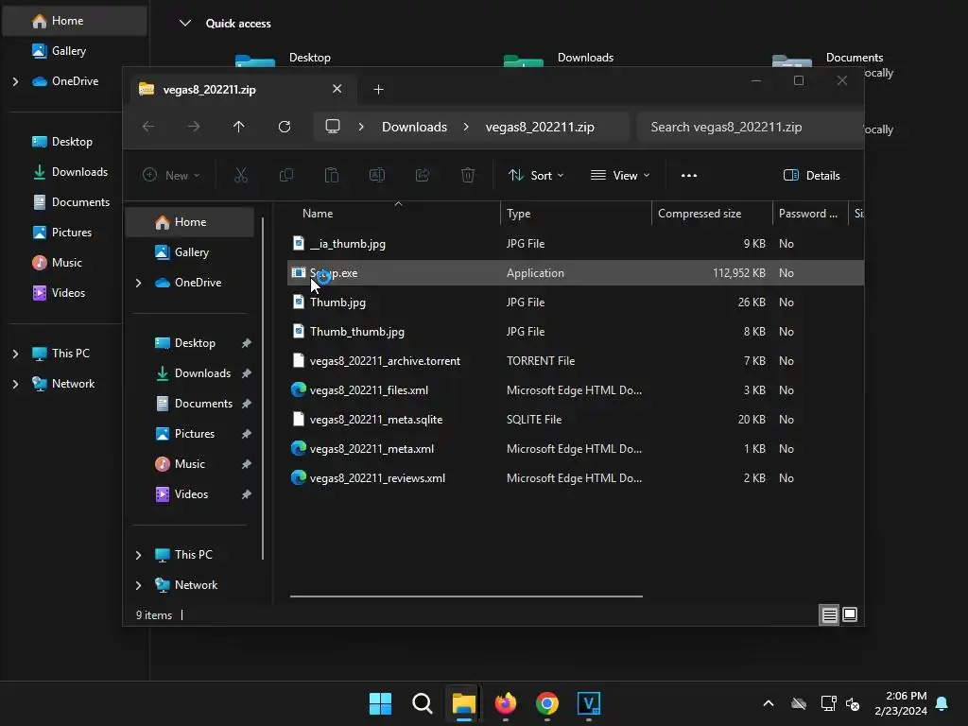Click Downloads in the address breadcrumb
Screen dimensions: 968x726
click(414, 127)
